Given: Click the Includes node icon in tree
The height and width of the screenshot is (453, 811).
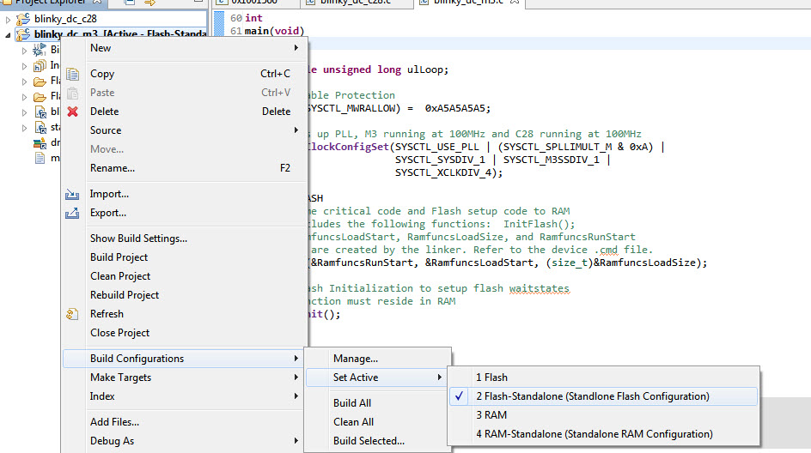Looking at the screenshot, I should (40, 65).
